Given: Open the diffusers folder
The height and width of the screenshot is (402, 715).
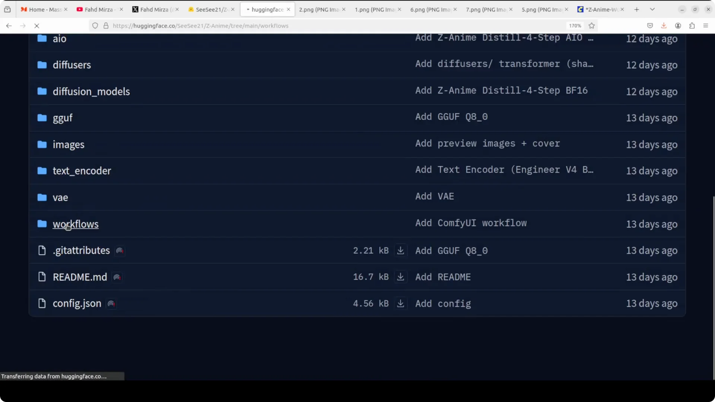Looking at the screenshot, I should (x=72, y=65).
